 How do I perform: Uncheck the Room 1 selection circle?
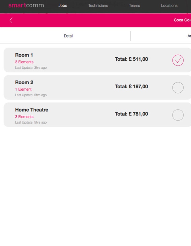tap(178, 60)
